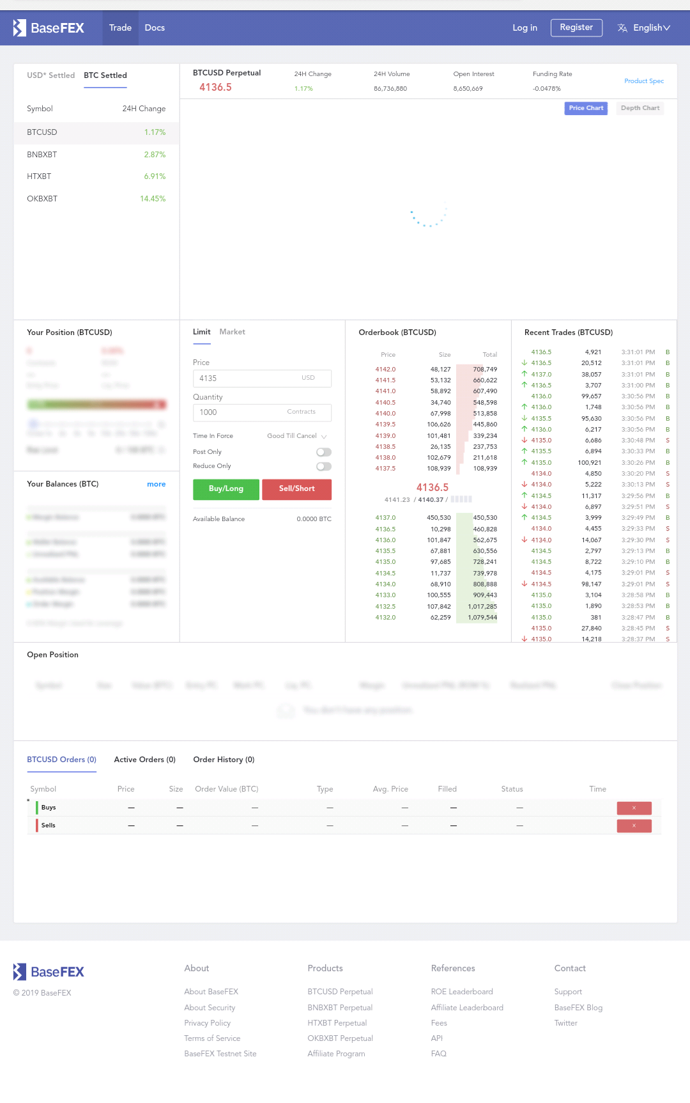The width and height of the screenshot is (690, 1103).
Task: Adjust the leverage slider
Action: pyautogui.click(x=96, y=424)
